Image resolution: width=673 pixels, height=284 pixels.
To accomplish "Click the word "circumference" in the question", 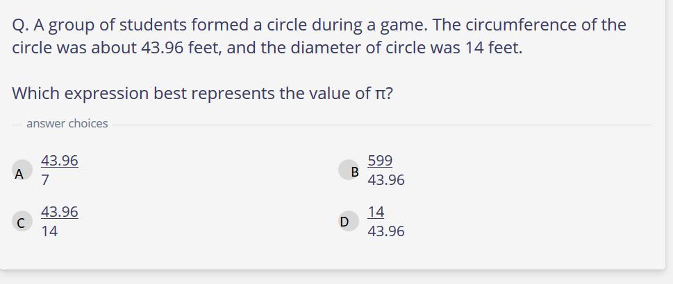I will pyautogui.click(x=516, y=25).
